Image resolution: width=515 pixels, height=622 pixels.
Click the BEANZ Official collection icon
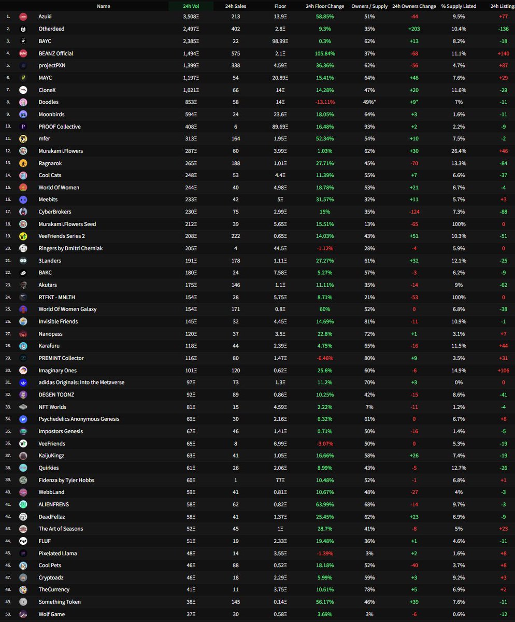click(x=23, y=53)
